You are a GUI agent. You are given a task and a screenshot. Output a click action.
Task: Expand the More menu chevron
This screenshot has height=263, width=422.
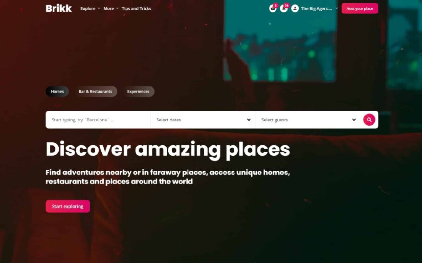tap(117, 8)
